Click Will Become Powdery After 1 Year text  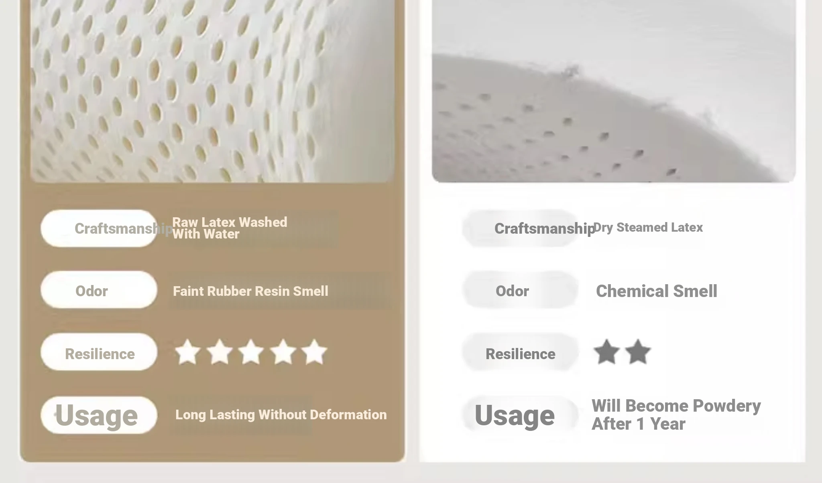point(676,415)
